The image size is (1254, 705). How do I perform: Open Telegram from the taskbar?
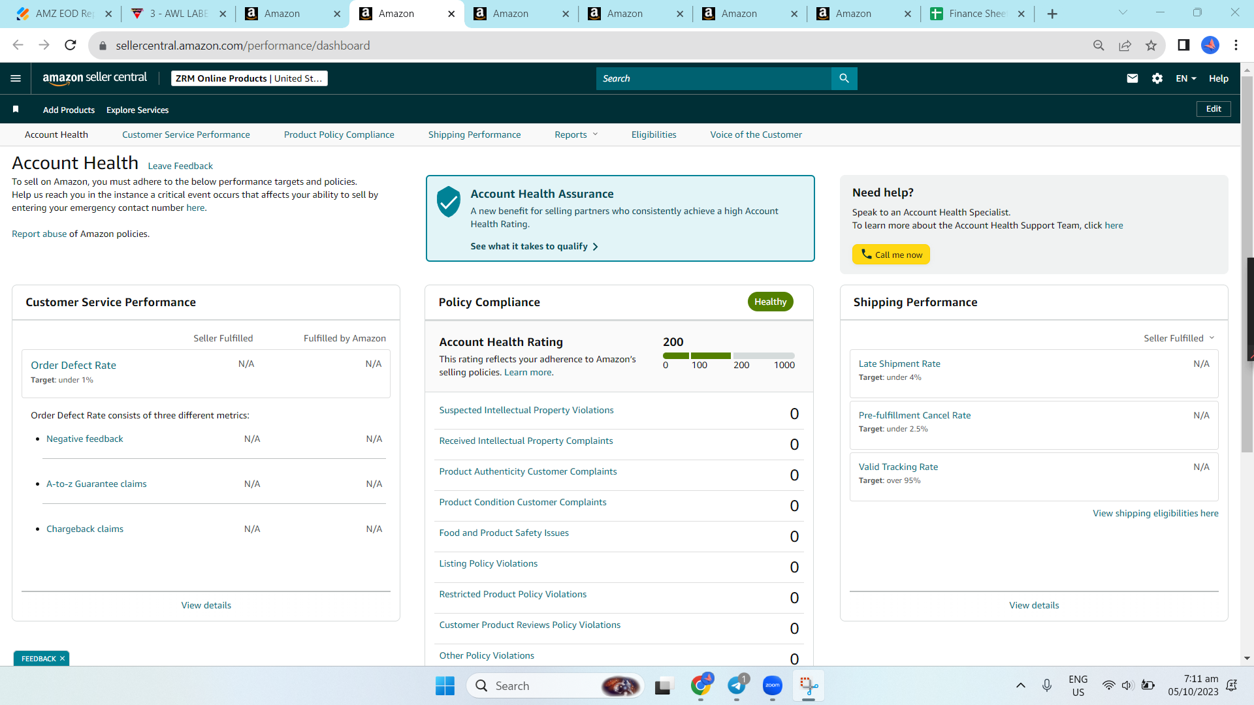(x=737, y=685)
